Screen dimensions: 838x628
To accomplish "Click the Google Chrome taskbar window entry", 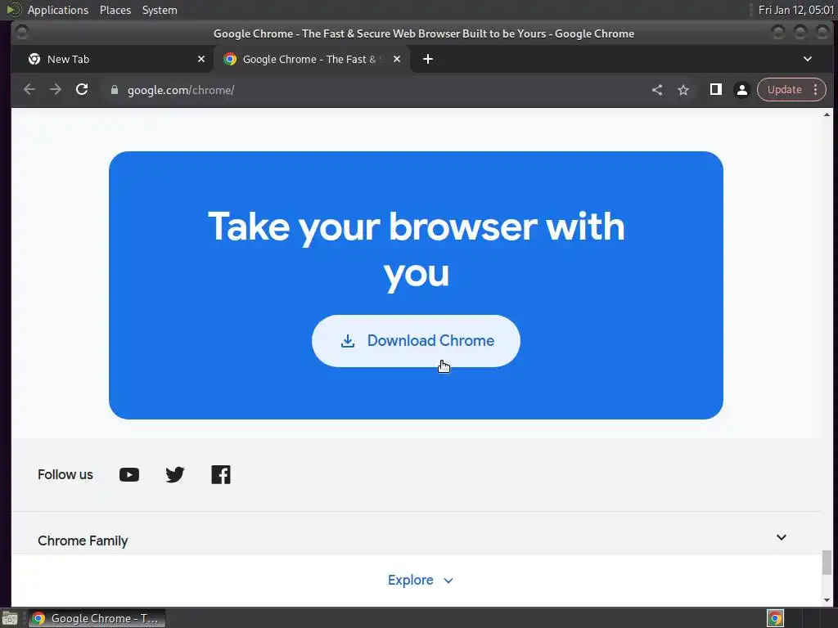I will point(97,618).
